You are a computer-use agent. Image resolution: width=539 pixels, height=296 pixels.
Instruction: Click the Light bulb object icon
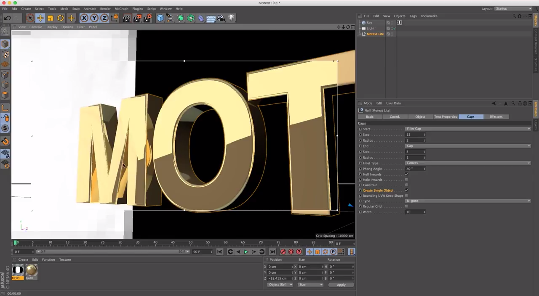click(x=231, y=18)
